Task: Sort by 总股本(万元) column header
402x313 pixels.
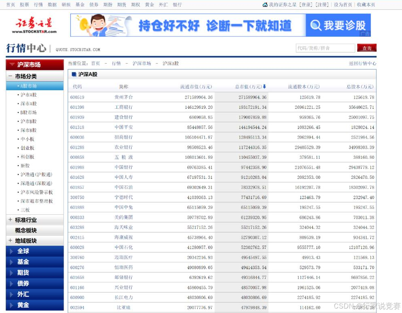Action: pos(360,87)
